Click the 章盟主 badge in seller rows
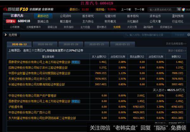190x132 pixels. 75,101
